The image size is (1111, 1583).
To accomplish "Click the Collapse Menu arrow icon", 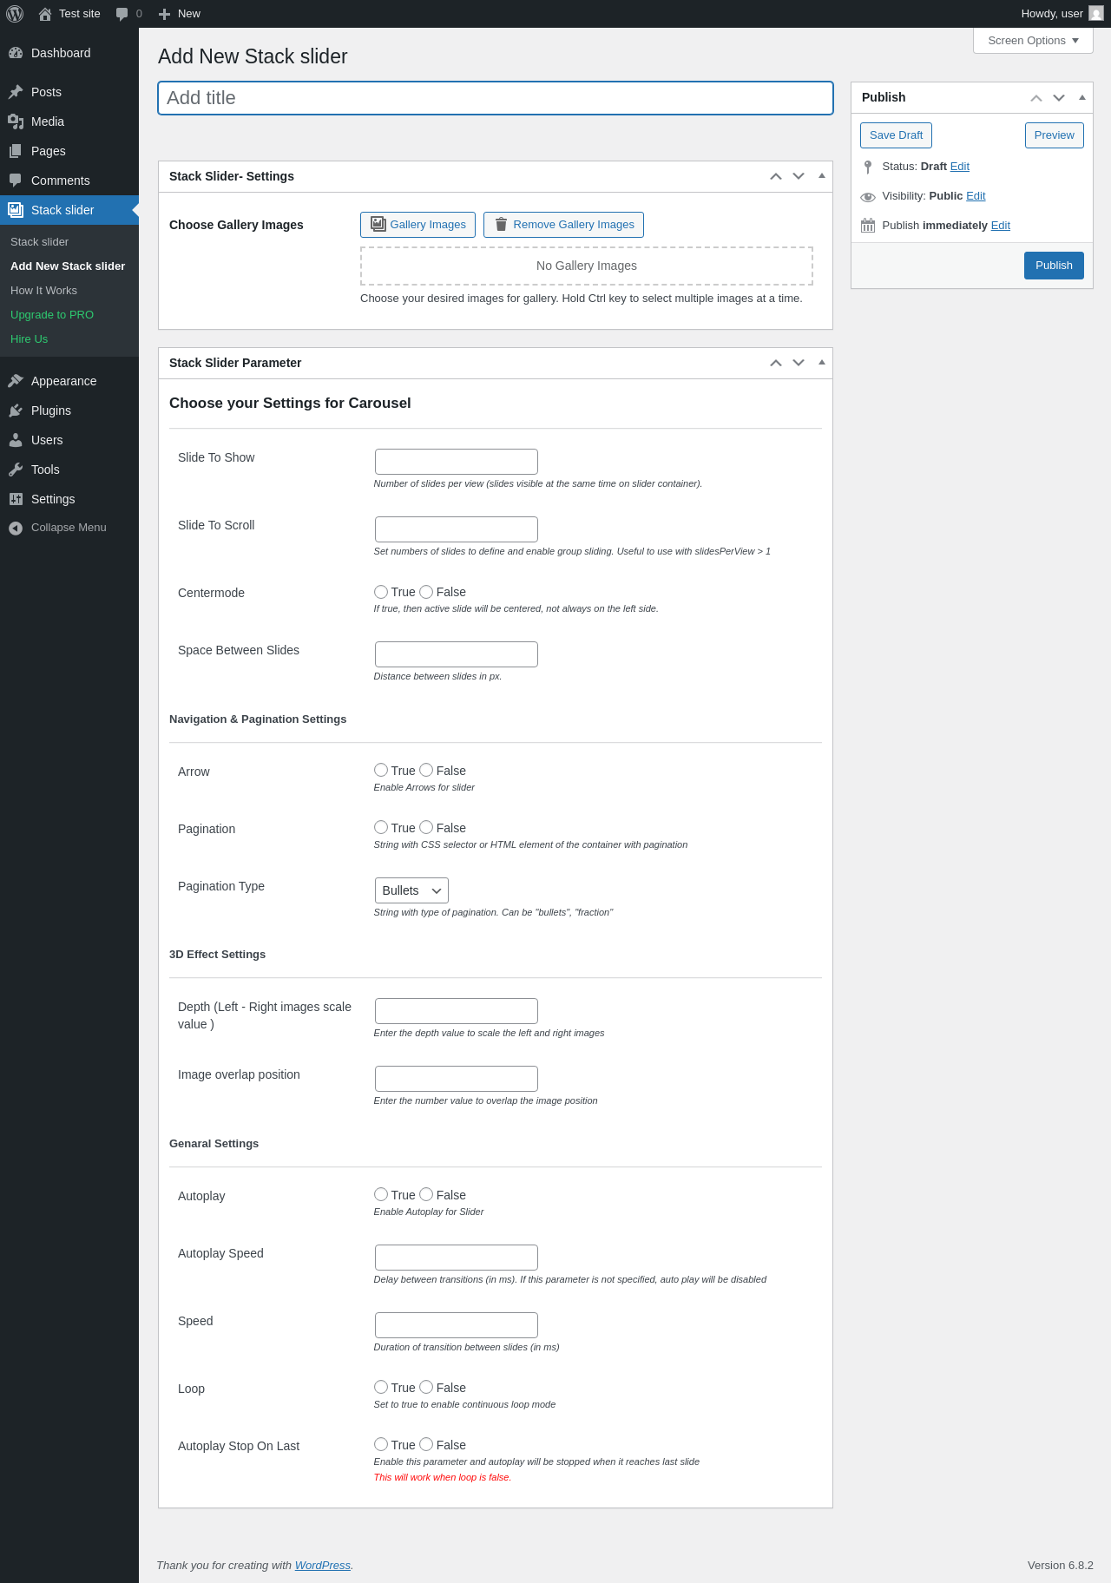I will coord(16,528).
